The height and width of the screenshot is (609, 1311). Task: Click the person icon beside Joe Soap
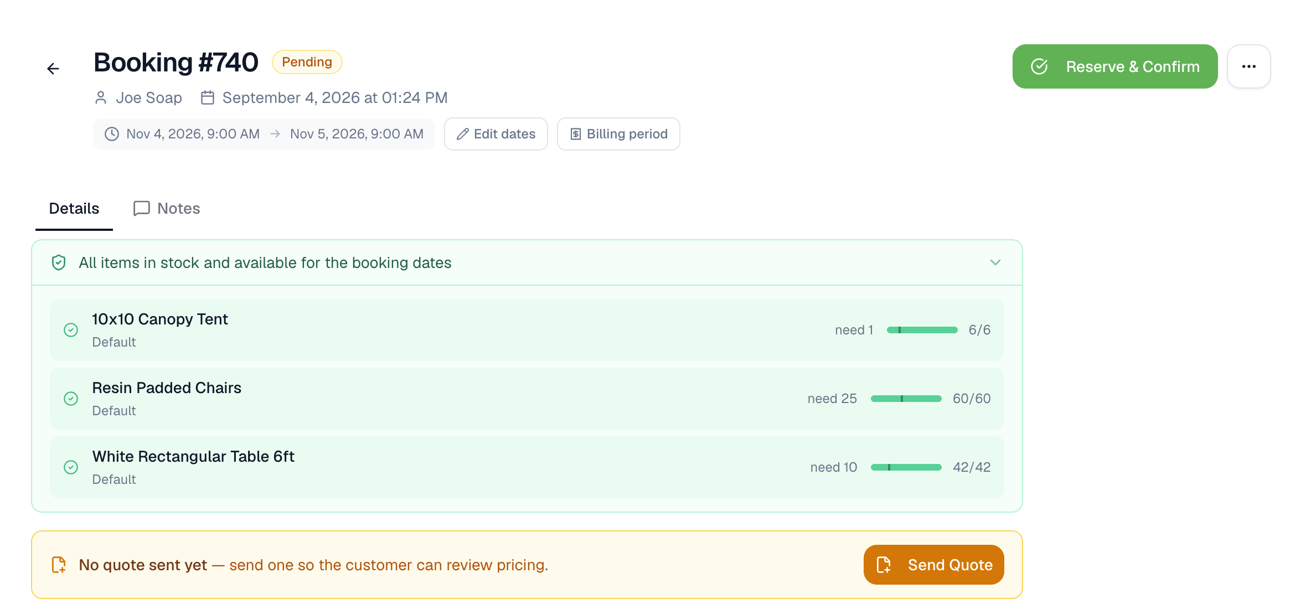point(101,97)
